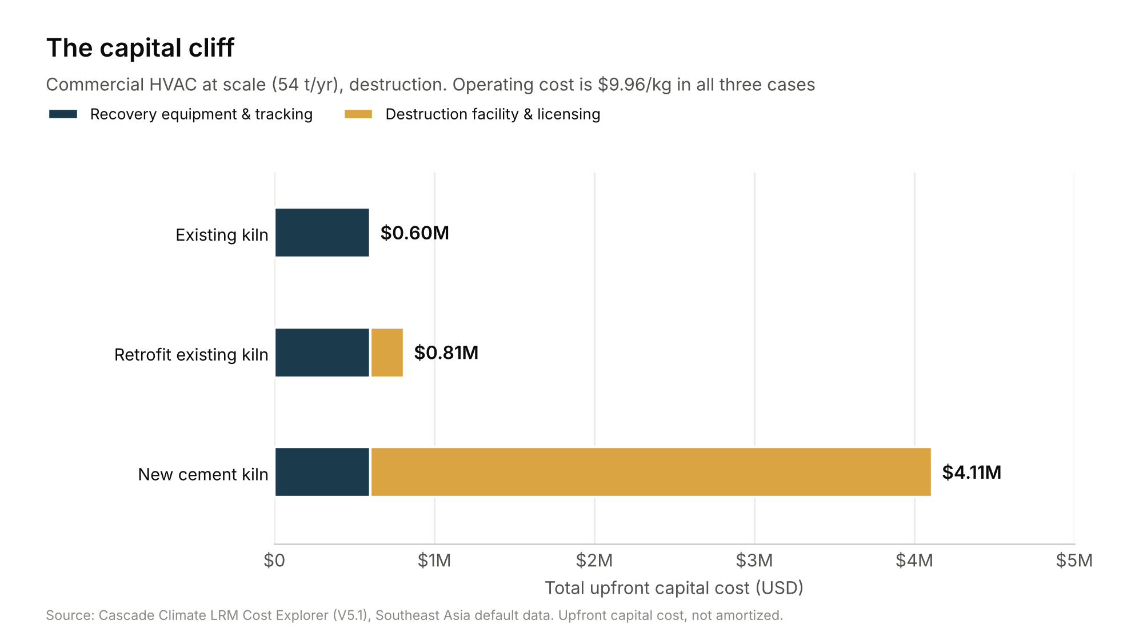Click the 'Total upfront capital cost (USD)' axis title
This screenshot has width=1143, height=640.
(x=674, y=588)
